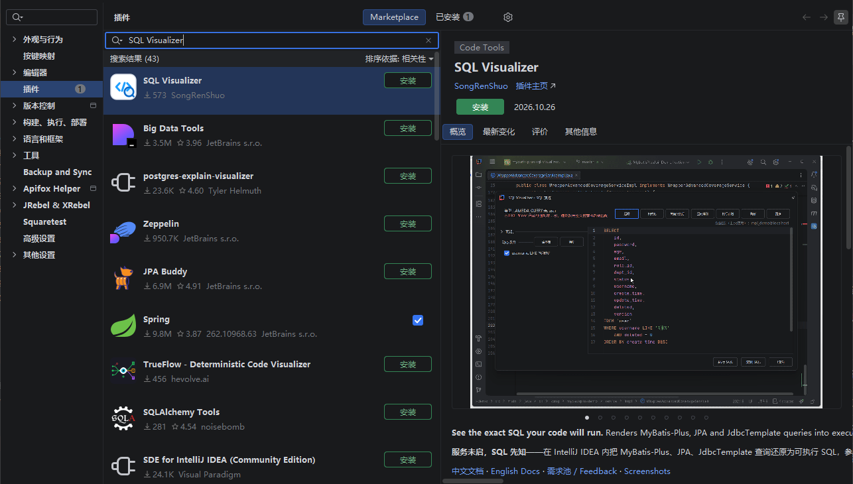The height and width of the screenshot is (484, 853).
Task: Select Backup and Sync in settings tree
Action: click(57, 172)
